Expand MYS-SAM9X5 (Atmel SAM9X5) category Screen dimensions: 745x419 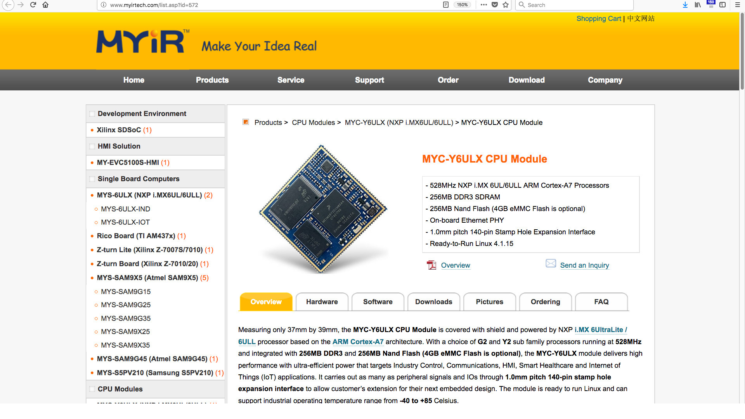pyautogui.click(x=147, y=278)
